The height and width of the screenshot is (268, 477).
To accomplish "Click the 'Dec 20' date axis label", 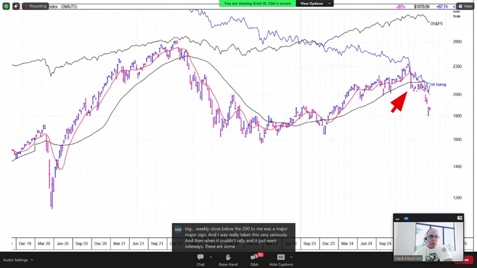I will coord(100,244).
